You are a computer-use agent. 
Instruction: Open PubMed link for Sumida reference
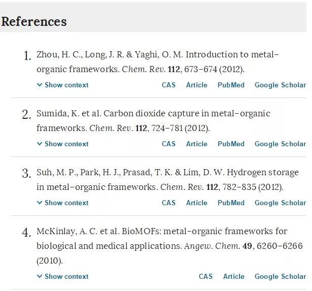tap(231, 144)
